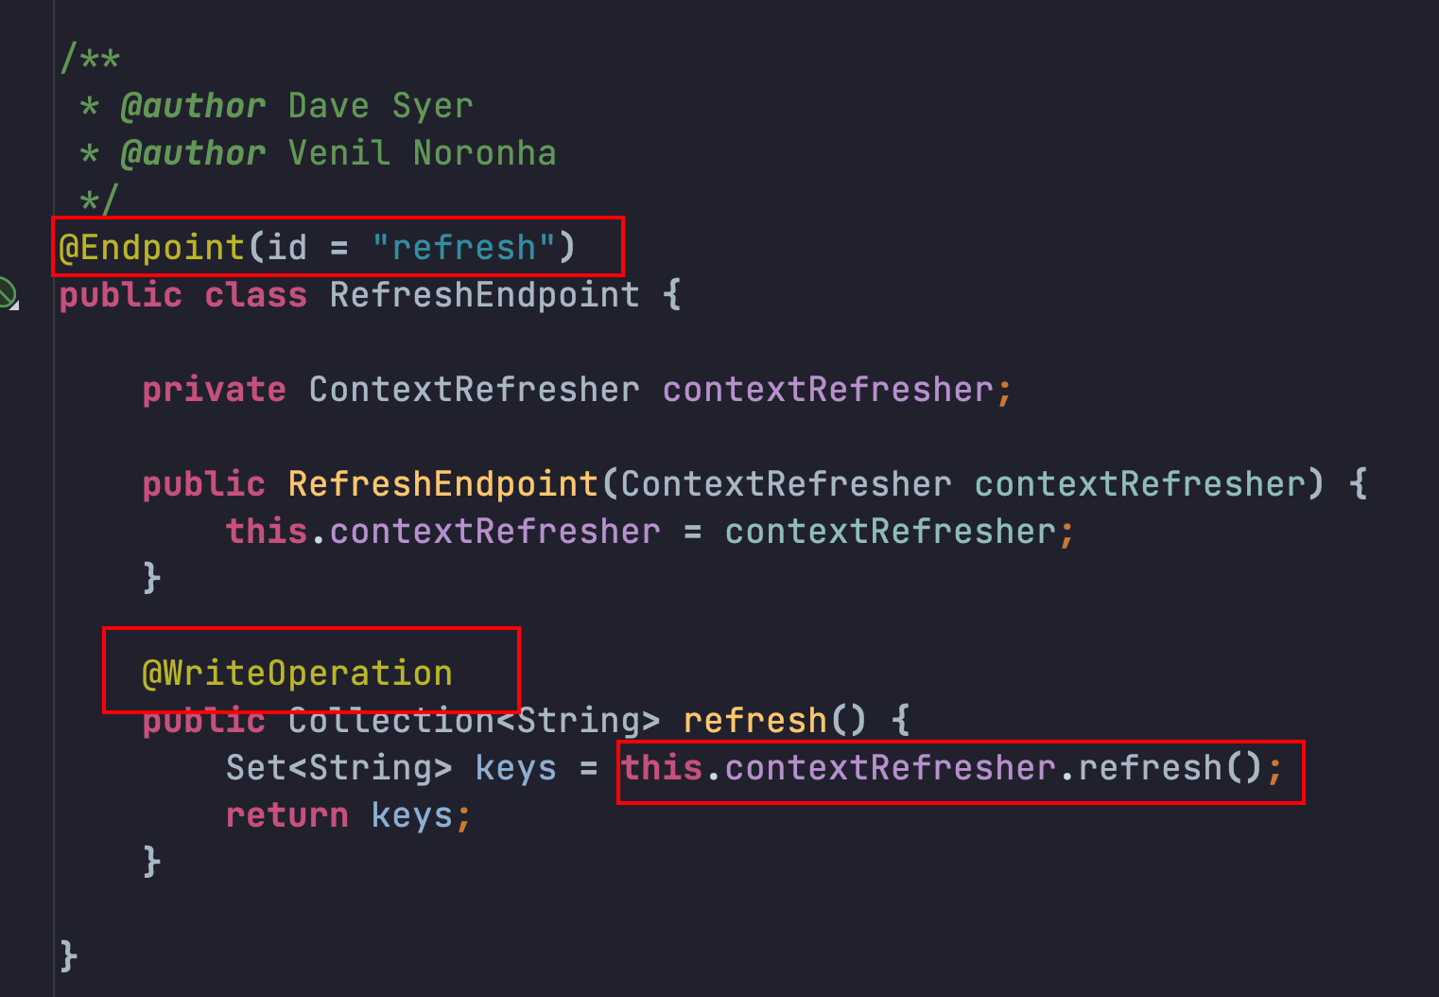Click the Set<String> type in refresh method

pyautogui.click(x=338, y=768)
